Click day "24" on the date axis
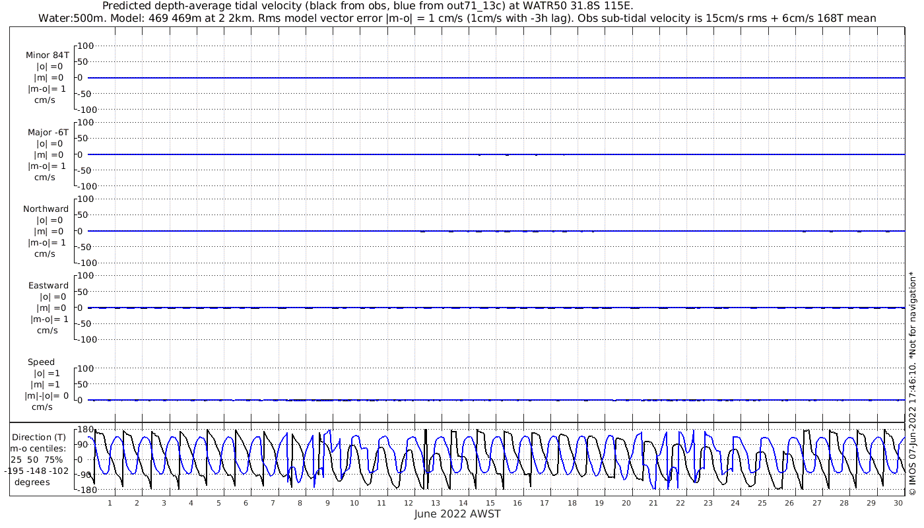 click(x=735, y=503)
